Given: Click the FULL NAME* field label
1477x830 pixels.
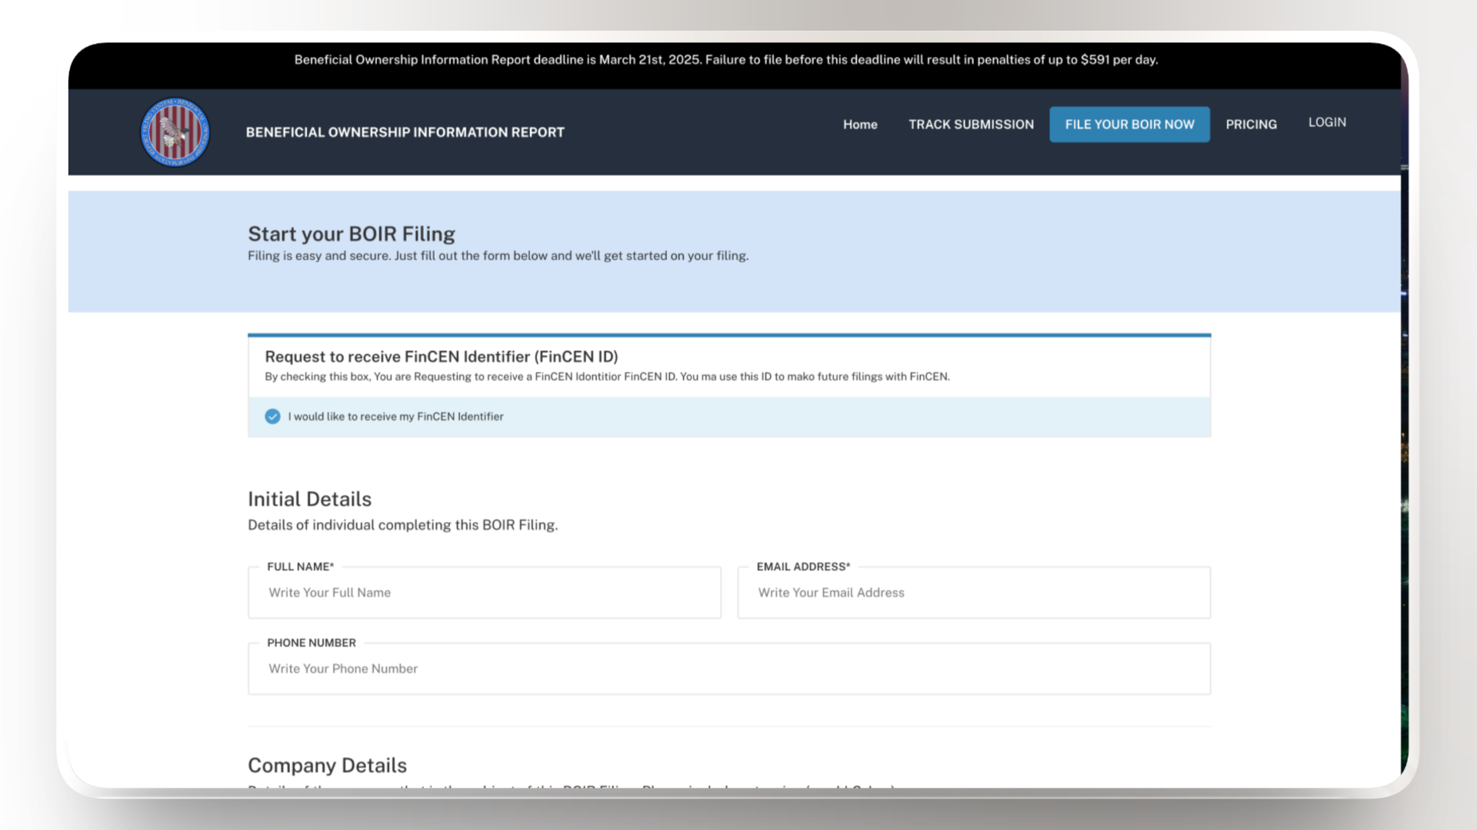Looking at the screenshot, I should [301, 566].
